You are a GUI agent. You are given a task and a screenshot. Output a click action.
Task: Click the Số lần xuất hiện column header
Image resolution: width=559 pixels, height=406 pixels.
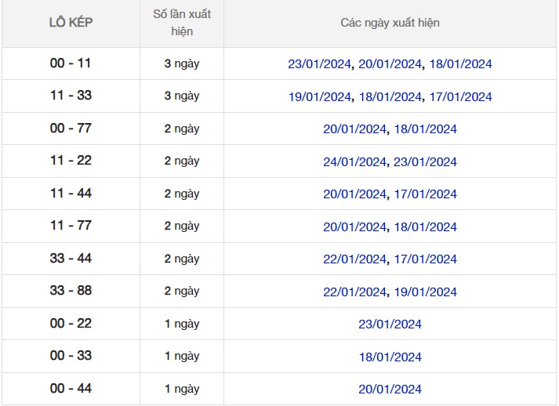[x=182, y=23]
